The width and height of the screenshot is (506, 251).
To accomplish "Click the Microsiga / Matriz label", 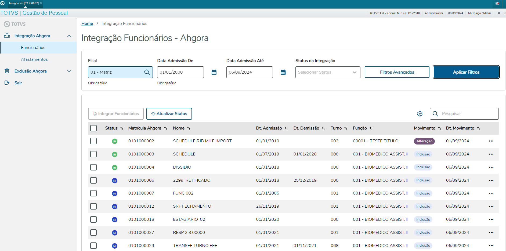I will [480, 13].
